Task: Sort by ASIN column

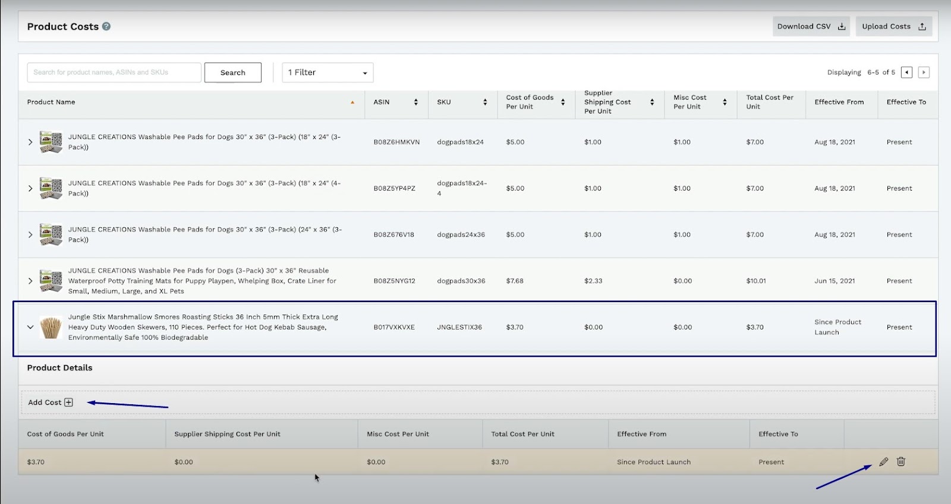Action: pos(416,102)
